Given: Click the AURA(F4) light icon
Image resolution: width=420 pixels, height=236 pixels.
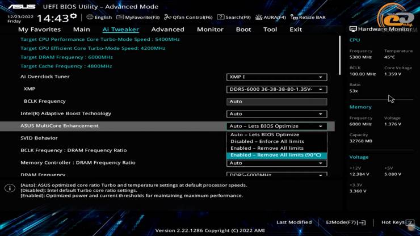Looking at the screenshot, I should pyautogui.click(x=258, y=17).
